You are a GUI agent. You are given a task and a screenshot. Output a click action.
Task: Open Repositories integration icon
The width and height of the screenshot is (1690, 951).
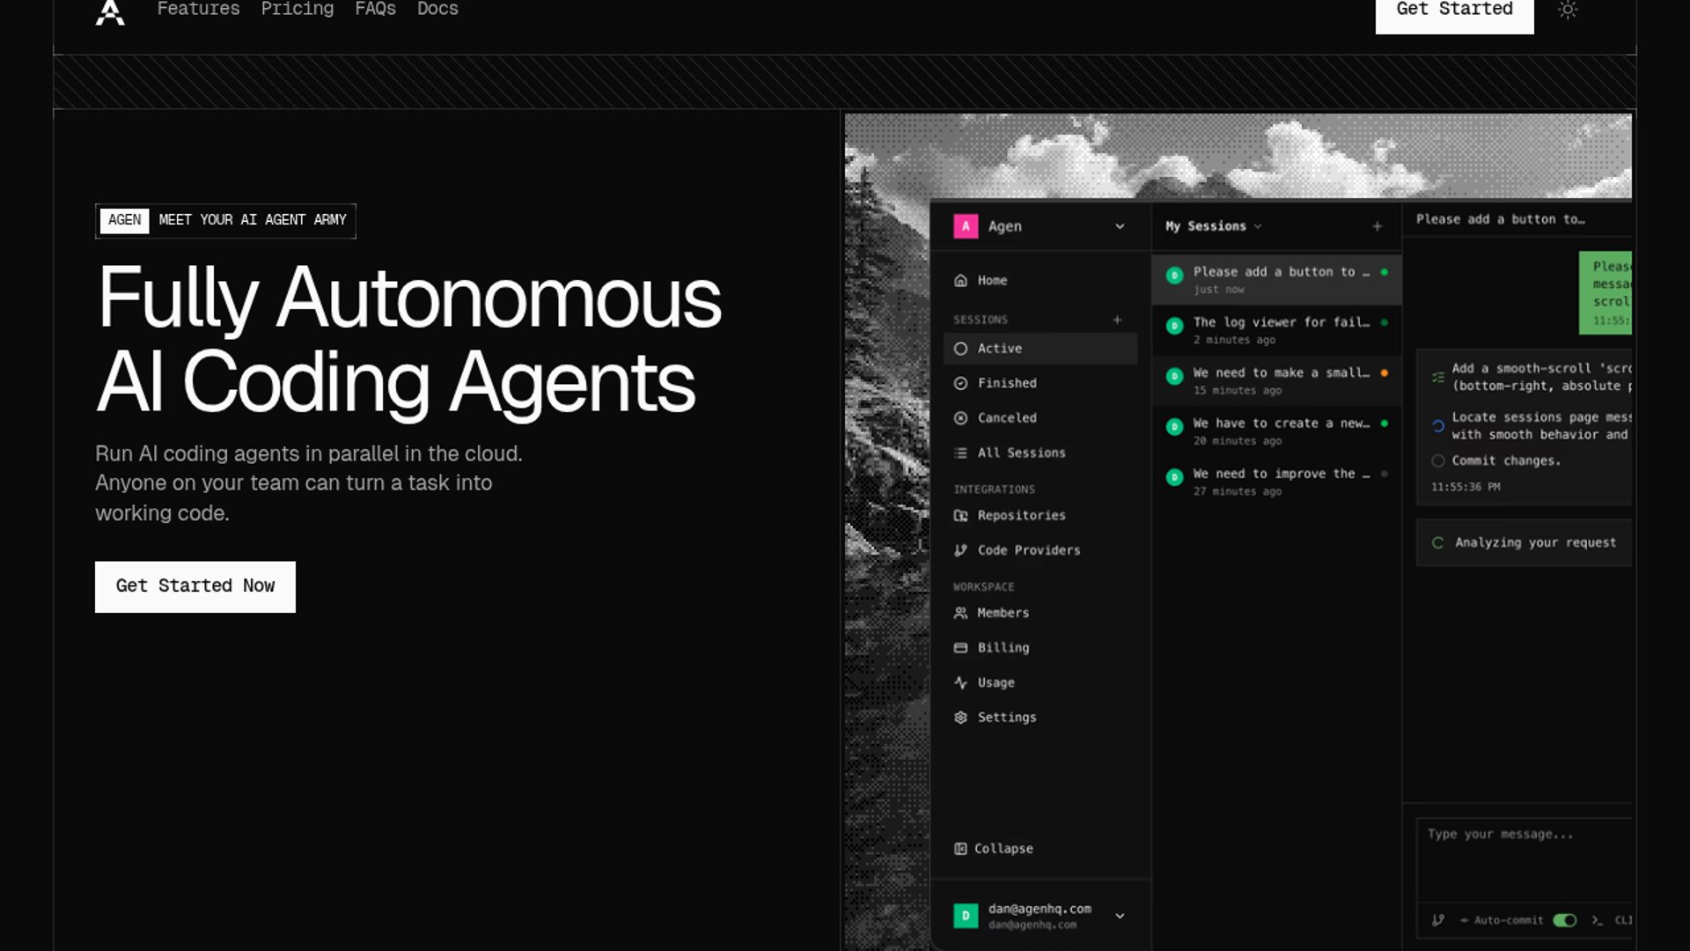[960, 515]
